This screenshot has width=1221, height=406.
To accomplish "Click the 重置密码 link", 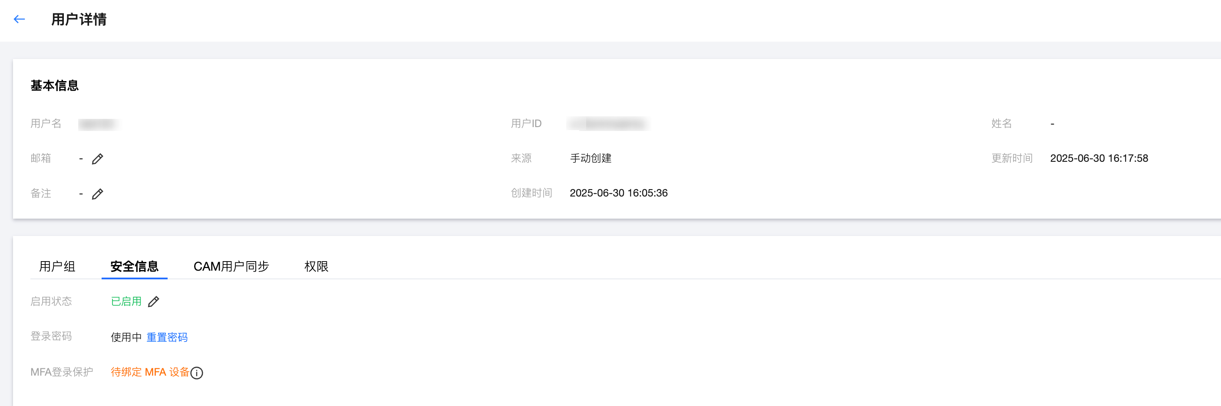I will click(167, 337).
